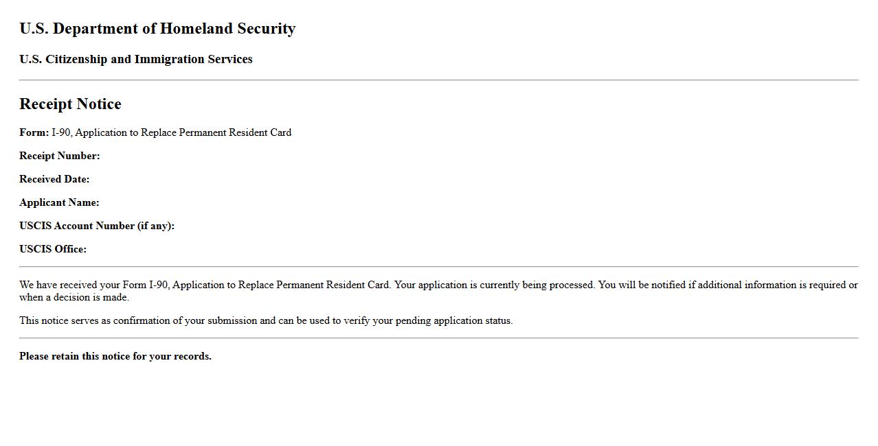Screen dimensions: 878x446
Task: Click the horizontal rule below the agency subheading
Action: click(438, 80)
